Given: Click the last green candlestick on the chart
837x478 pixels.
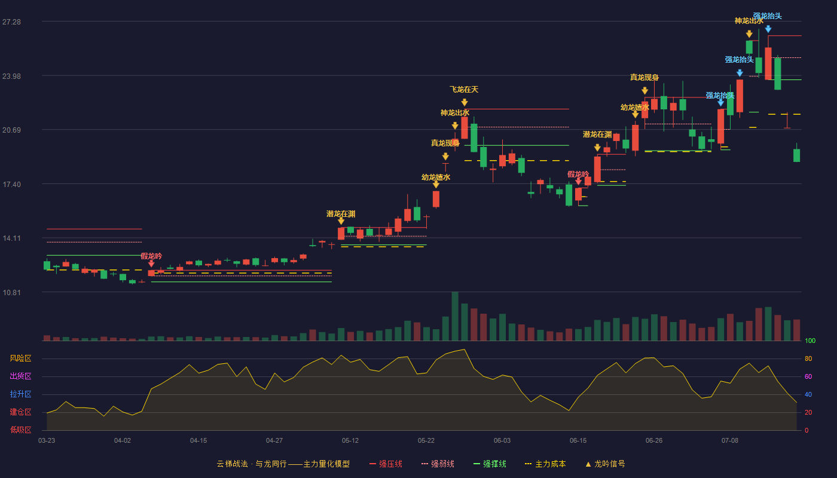Looking at the screenshot, I should tap(796, 155).
